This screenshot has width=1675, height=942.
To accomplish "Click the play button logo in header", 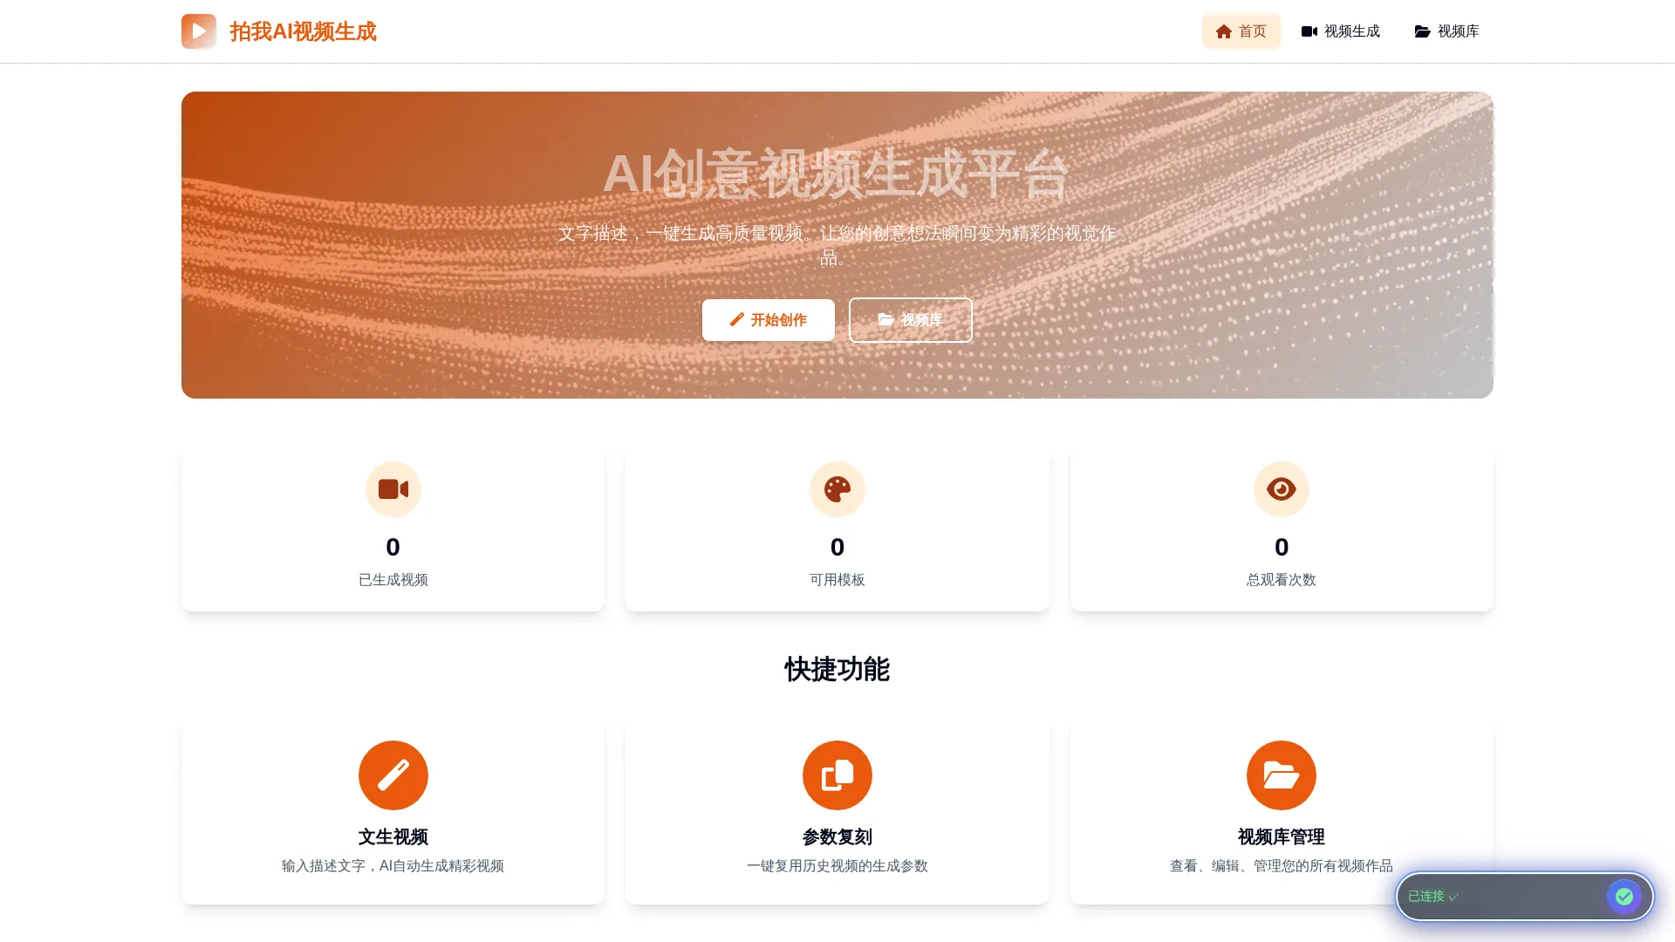I will pos(199,31).
